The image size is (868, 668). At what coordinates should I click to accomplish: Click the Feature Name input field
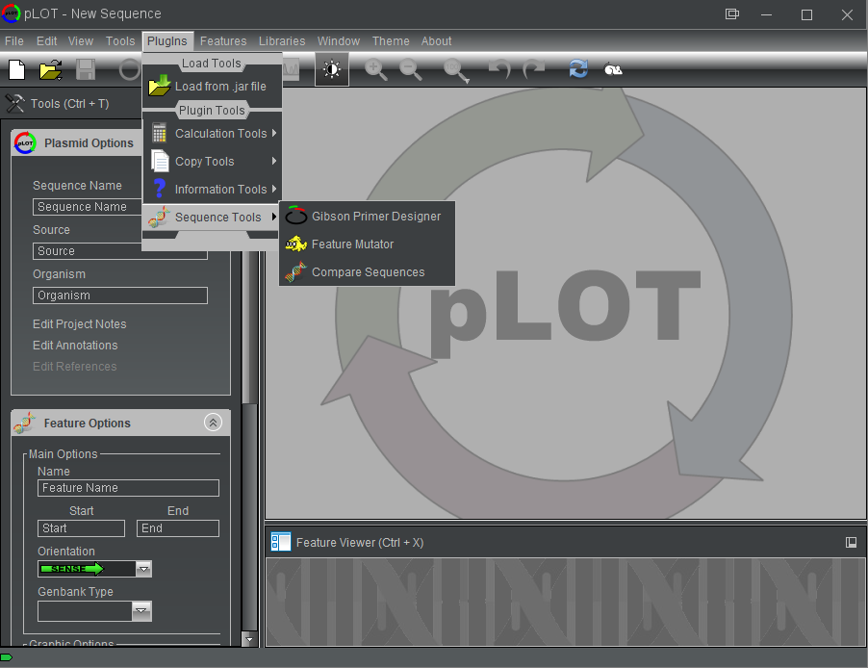coord(128,488)
